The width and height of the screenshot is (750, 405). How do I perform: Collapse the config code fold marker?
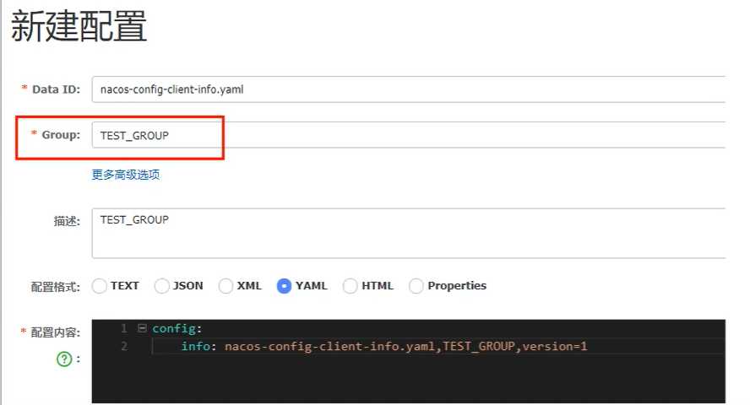point(142,328)
